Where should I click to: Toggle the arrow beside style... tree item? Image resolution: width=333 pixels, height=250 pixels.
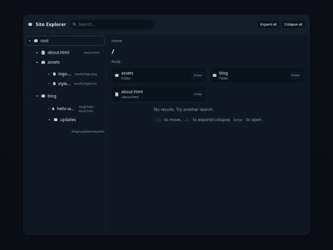coord(49,84)
